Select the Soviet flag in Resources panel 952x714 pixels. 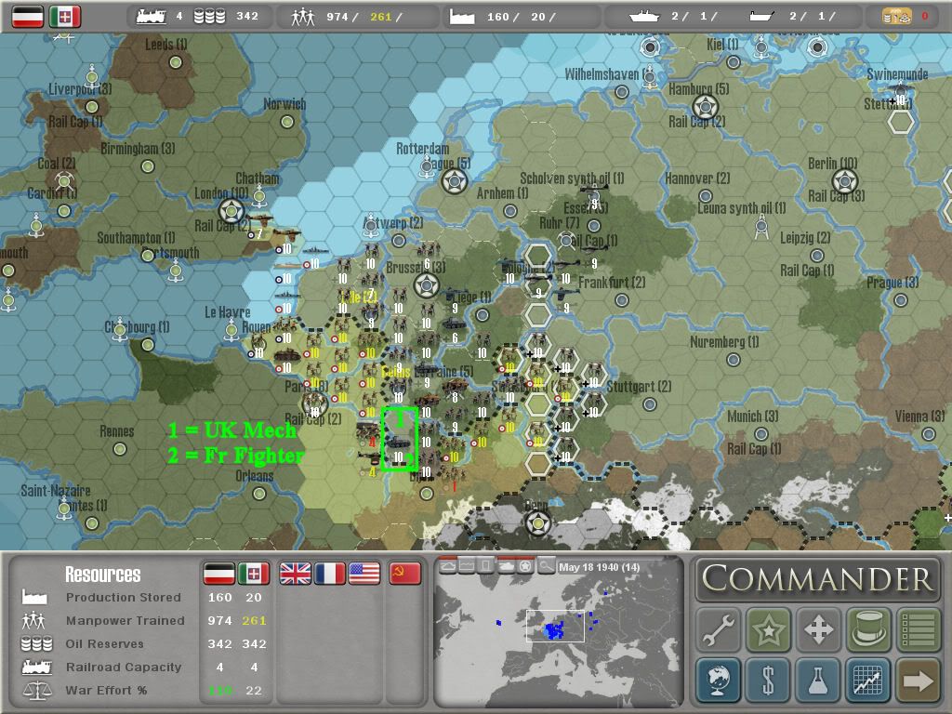tap(404, 574)
